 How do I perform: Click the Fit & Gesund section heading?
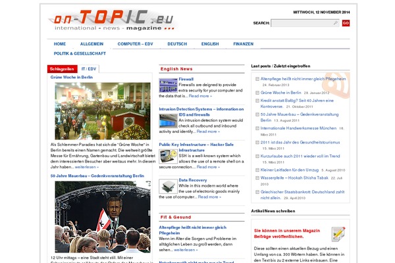[176, 217]
